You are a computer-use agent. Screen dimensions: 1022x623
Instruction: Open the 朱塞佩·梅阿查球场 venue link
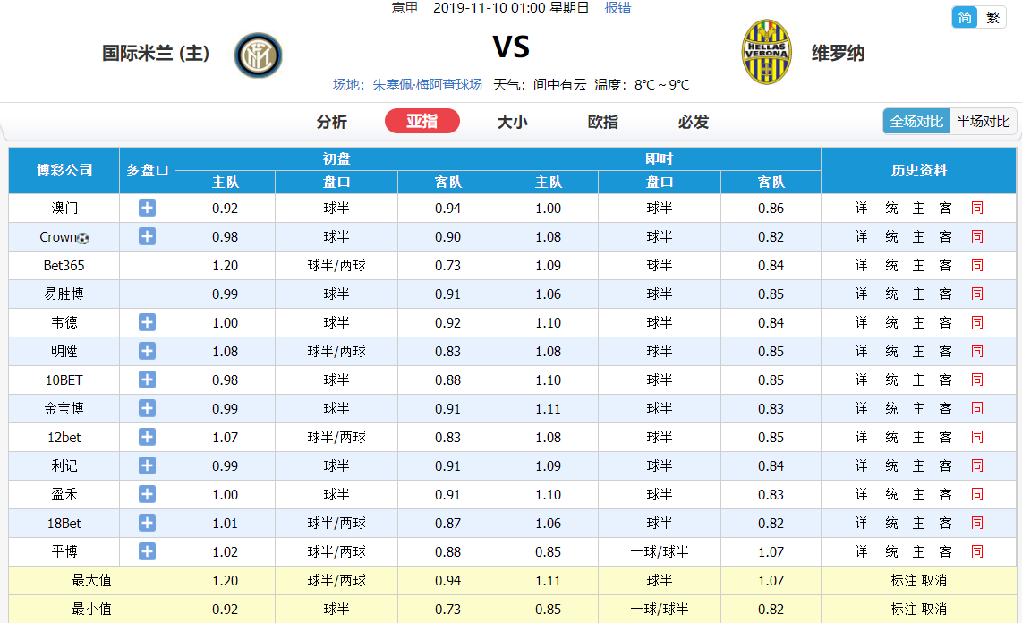click(x=427, y=85)
